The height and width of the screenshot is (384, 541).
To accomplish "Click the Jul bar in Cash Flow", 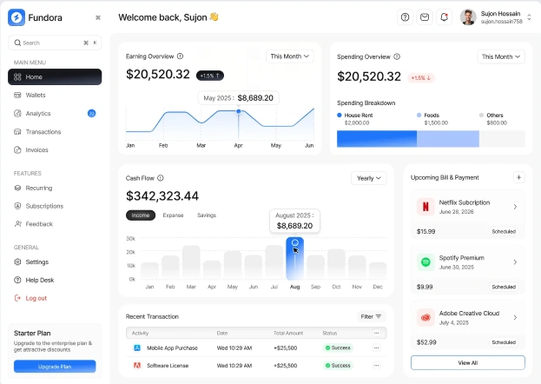I will (274, 262).
